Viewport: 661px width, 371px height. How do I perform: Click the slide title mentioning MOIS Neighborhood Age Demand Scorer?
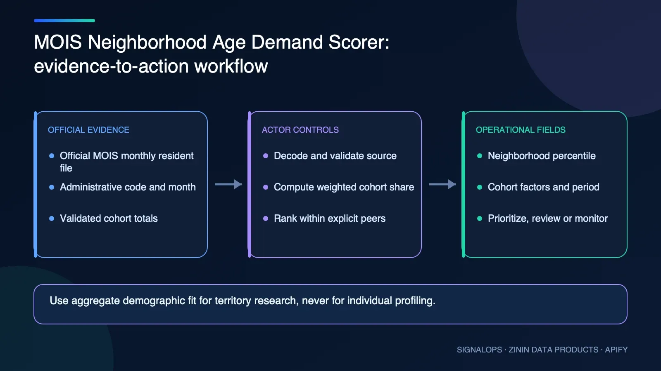[212, 54]
